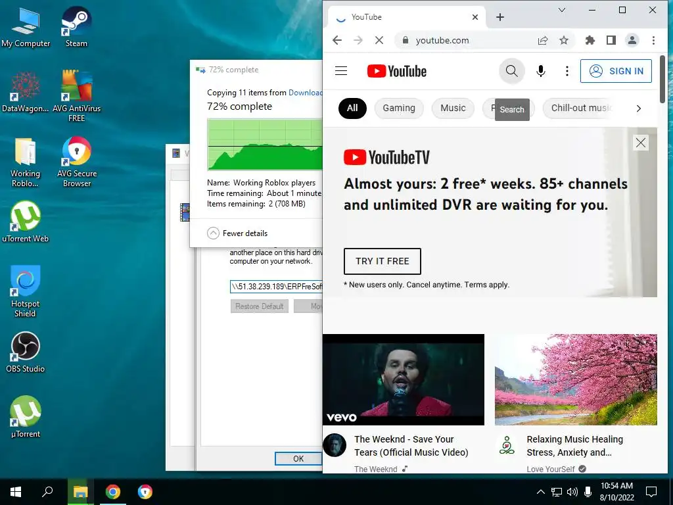Open Downloads source link in copy dialog
This screenshot has height=505, width=673.
[x=305, y=93]
